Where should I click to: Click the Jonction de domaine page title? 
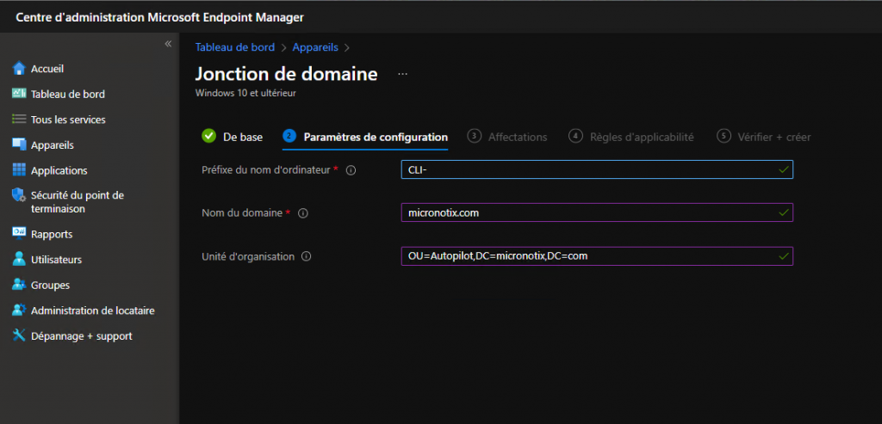(x=286, y=74)
